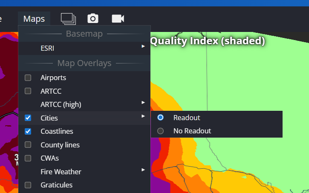Click the Coastlines menu label
Viewport: 309px width, 193px height.
[x=57, y=131]
